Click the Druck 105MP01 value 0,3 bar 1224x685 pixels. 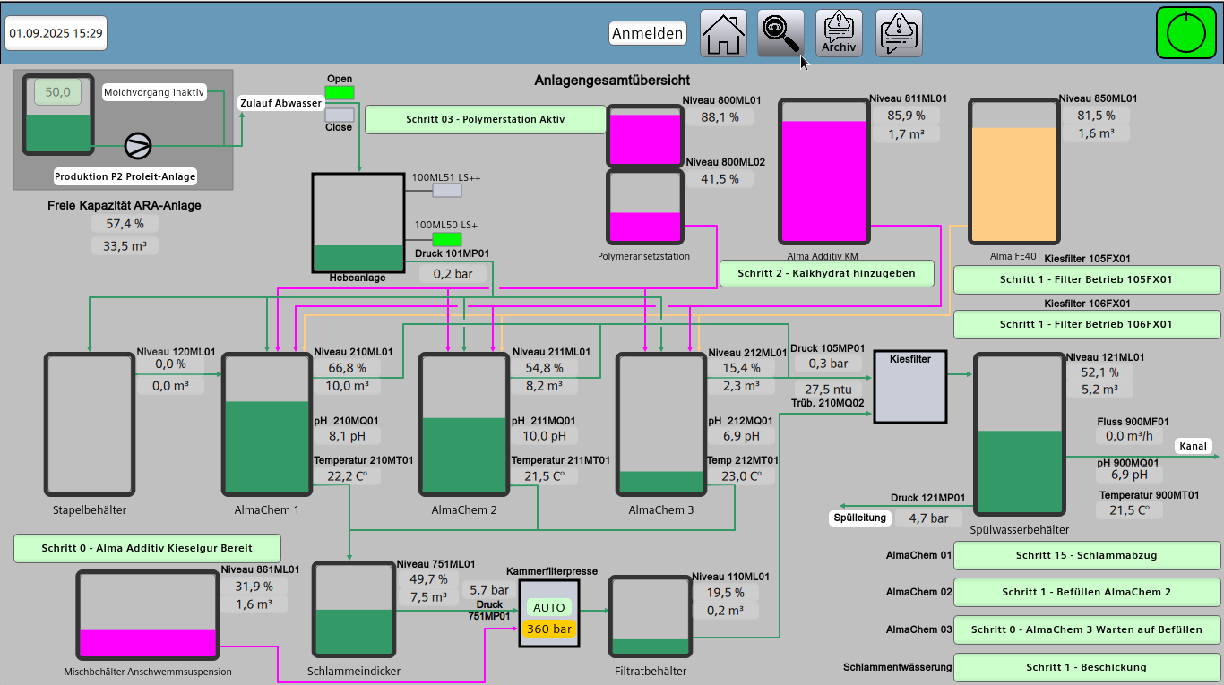click(x=828, y=364)
